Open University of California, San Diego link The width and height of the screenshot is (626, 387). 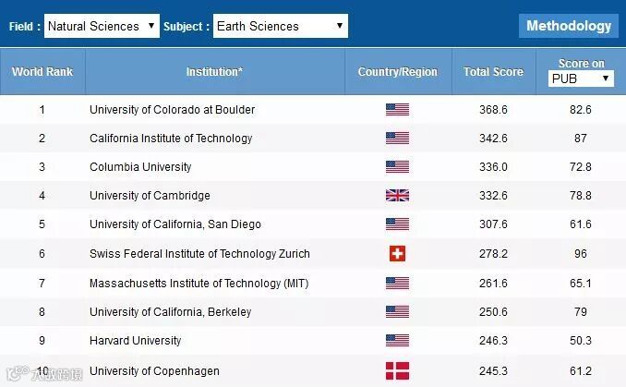(175, 224)
